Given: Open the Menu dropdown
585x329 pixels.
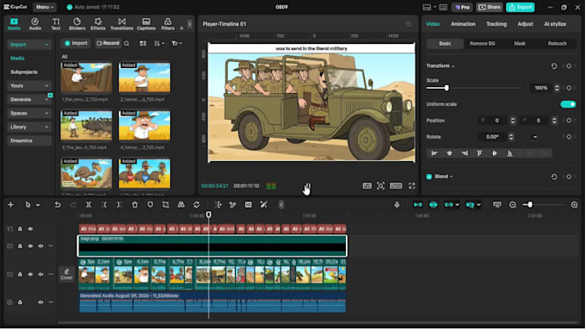Looking at the screenshot, I should (45, 7).
